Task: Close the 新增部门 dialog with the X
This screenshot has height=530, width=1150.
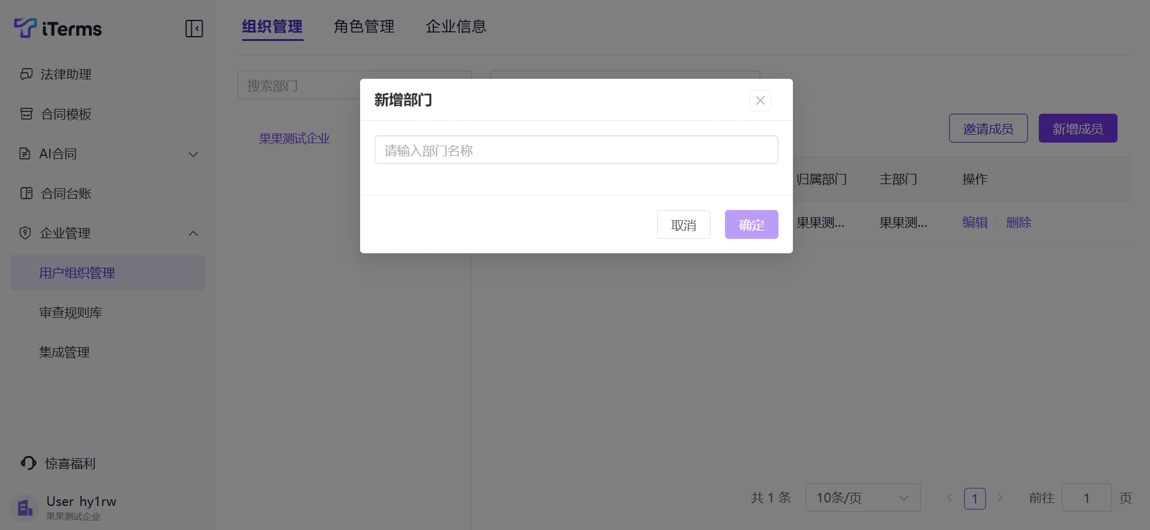Action: (x=760, y=100)
